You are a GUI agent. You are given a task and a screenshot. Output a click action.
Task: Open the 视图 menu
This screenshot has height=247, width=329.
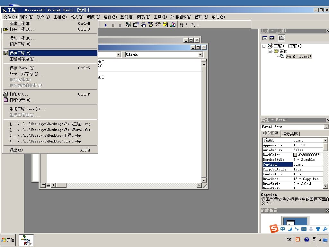[43, 17]
